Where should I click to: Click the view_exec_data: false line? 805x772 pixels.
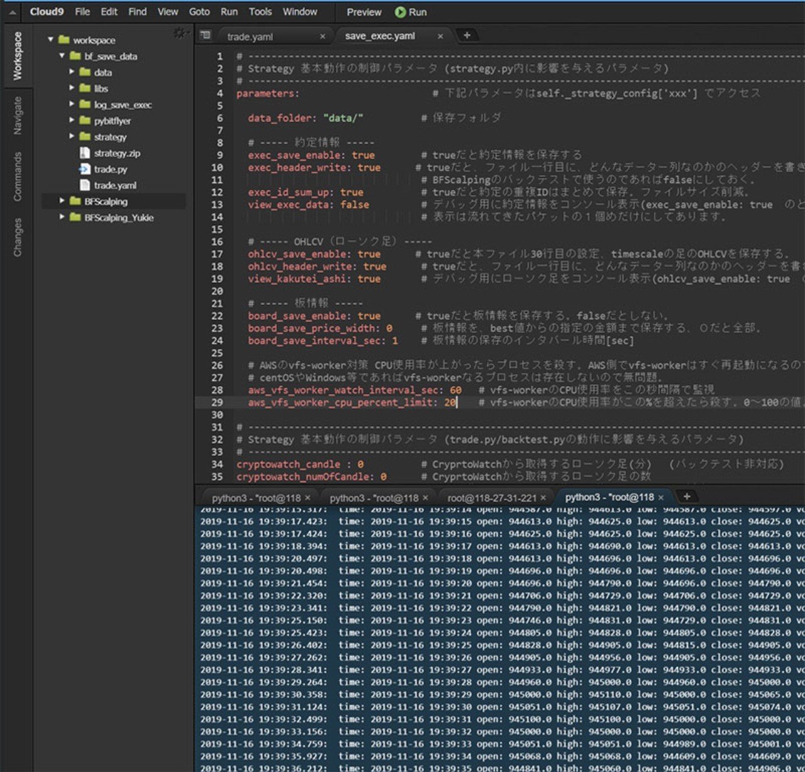(308, 204)
